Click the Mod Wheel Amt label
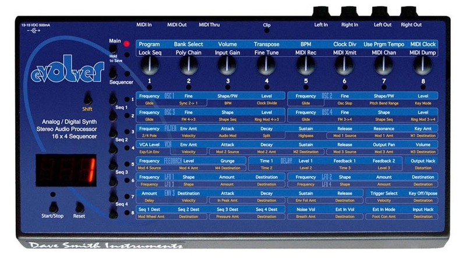 (151, 217)
